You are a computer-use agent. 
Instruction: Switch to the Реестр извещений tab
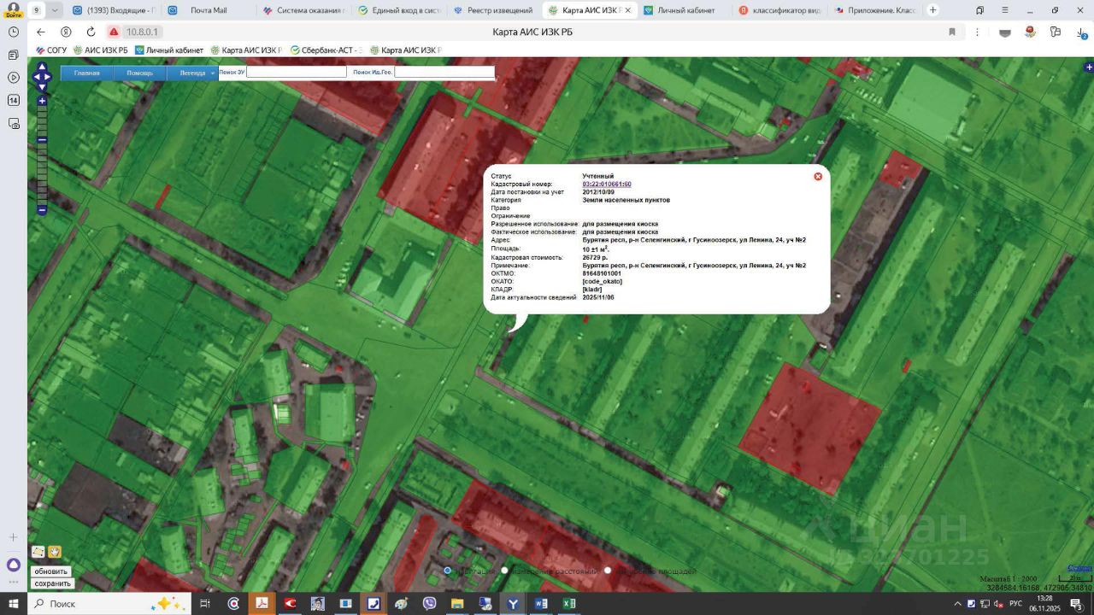pos(493,10)
